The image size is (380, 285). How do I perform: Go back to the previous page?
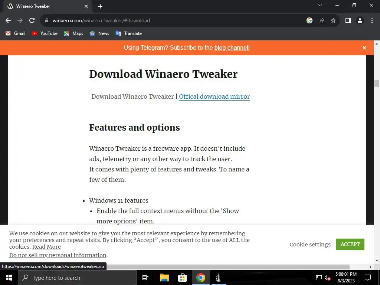click(x=8, y=21)
